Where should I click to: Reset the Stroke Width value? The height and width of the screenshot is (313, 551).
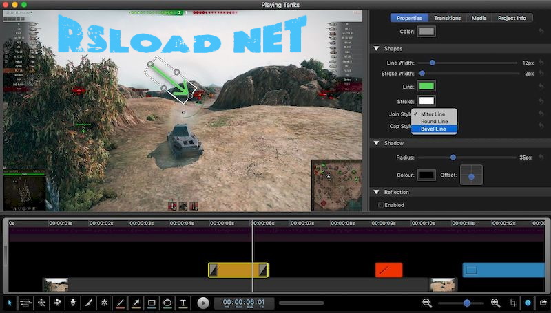pyautogui.click(x=541, y=74)
